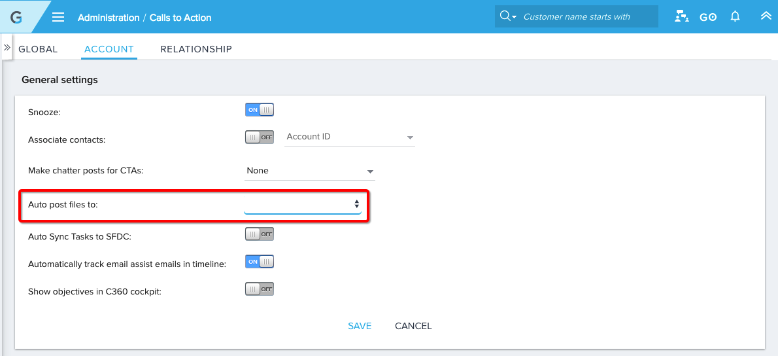Click the GO icon in header
The width and height of the screenshot is (778, 356).
[x=708, y=18]
